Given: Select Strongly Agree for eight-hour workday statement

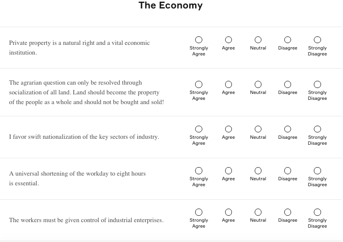Looking at the screenshot, I should tap(199, 170).
